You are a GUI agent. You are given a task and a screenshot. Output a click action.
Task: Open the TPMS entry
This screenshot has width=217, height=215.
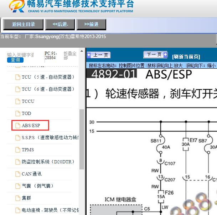pos(28,150)
